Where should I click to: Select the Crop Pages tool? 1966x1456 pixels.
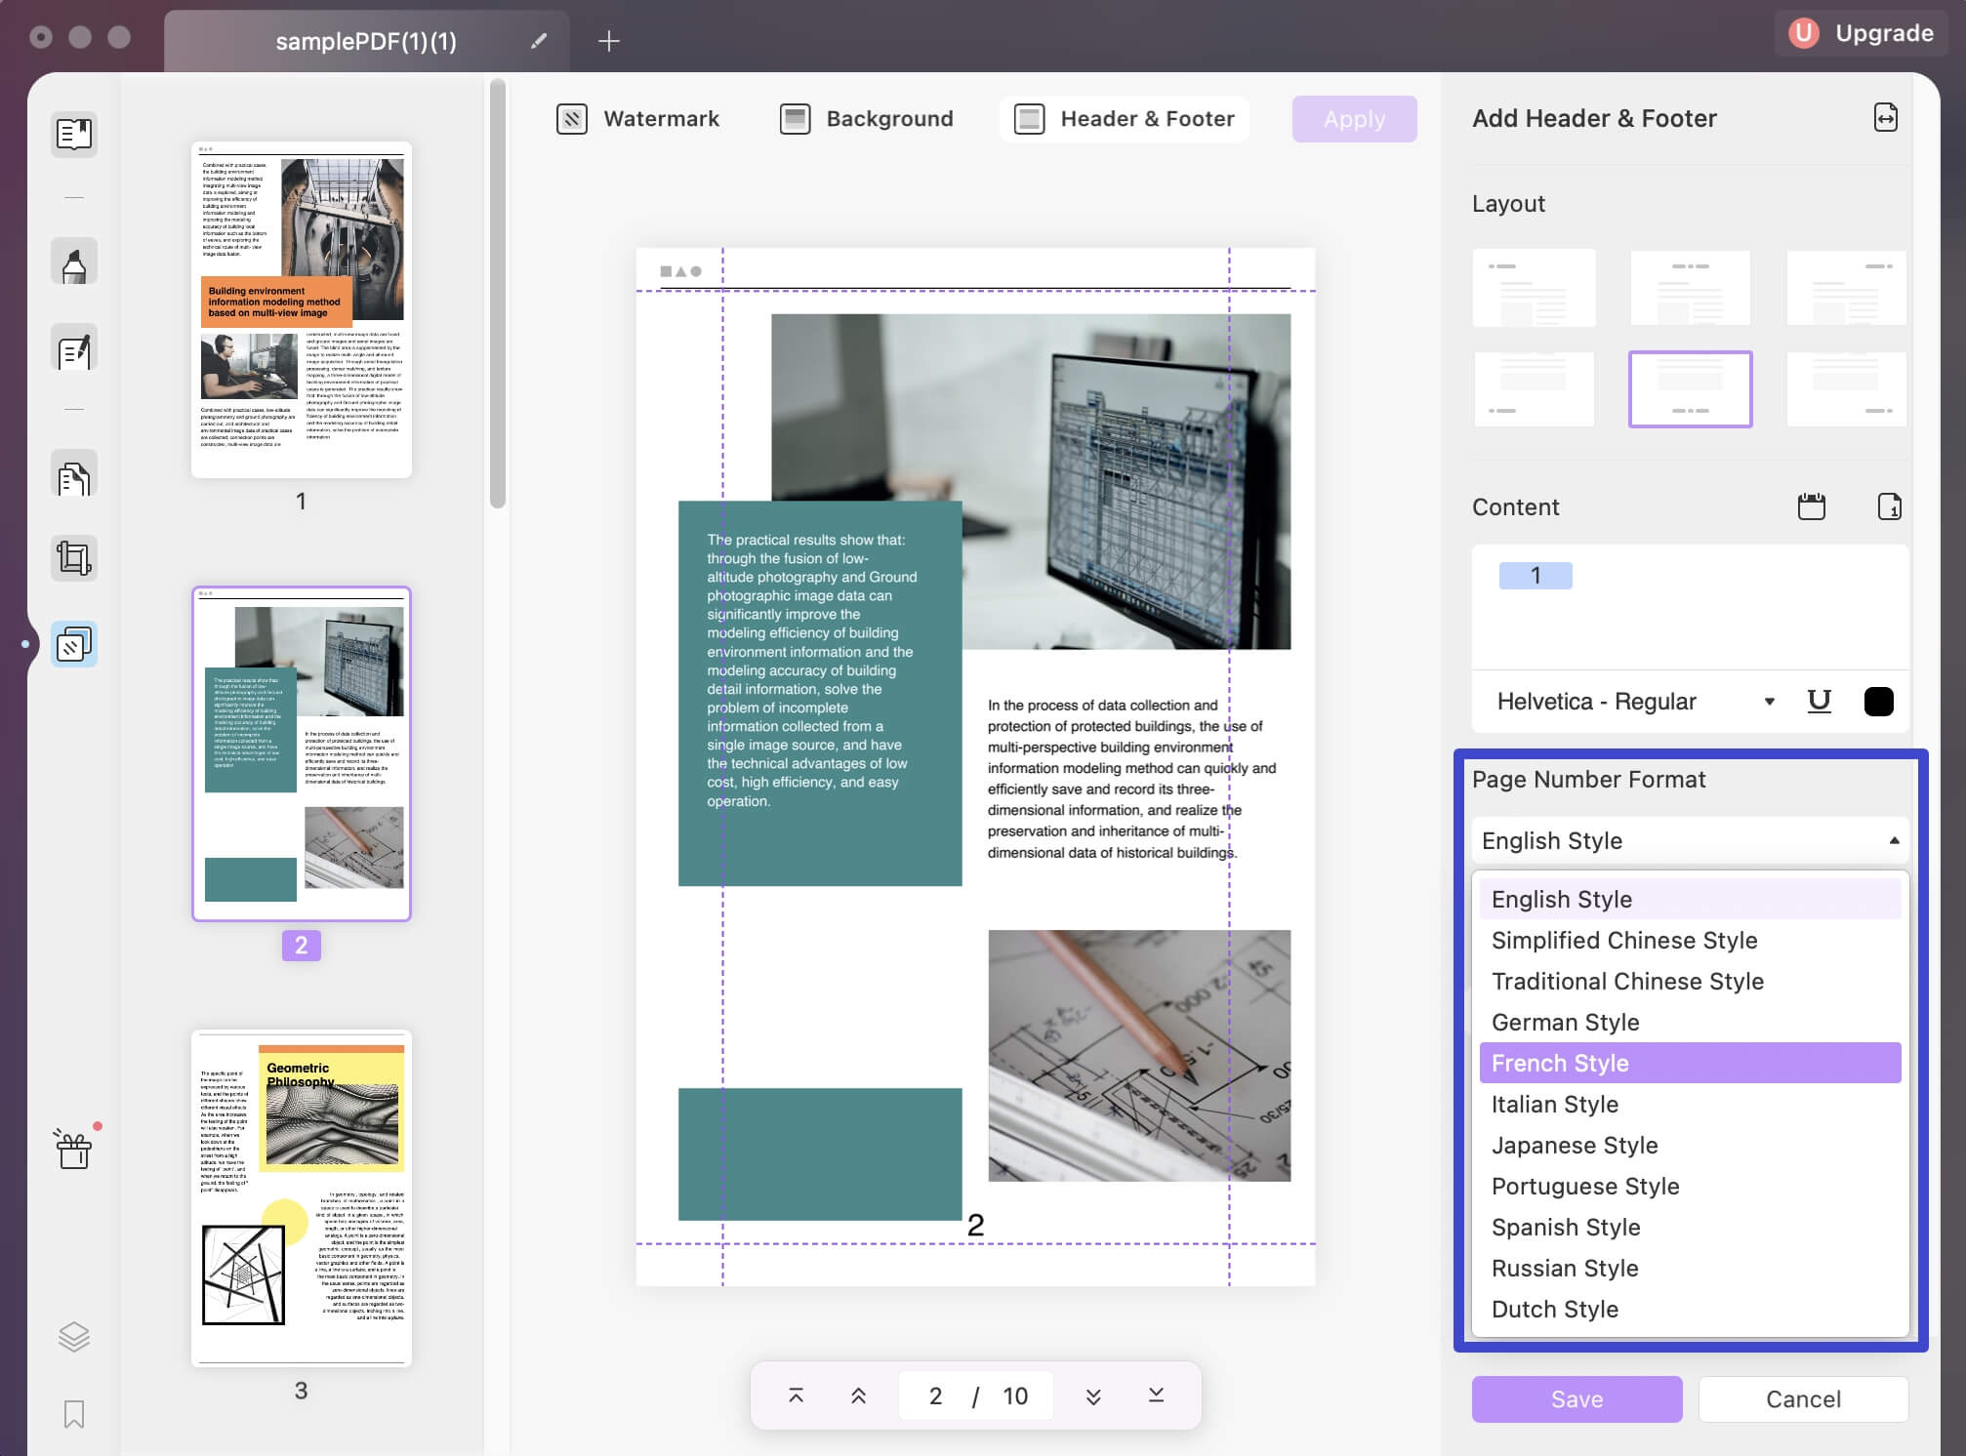coord(74,558)
